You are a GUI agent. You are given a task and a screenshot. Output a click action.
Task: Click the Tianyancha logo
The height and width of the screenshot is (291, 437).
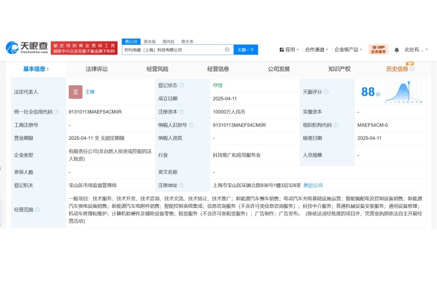(x=26, y=48)
